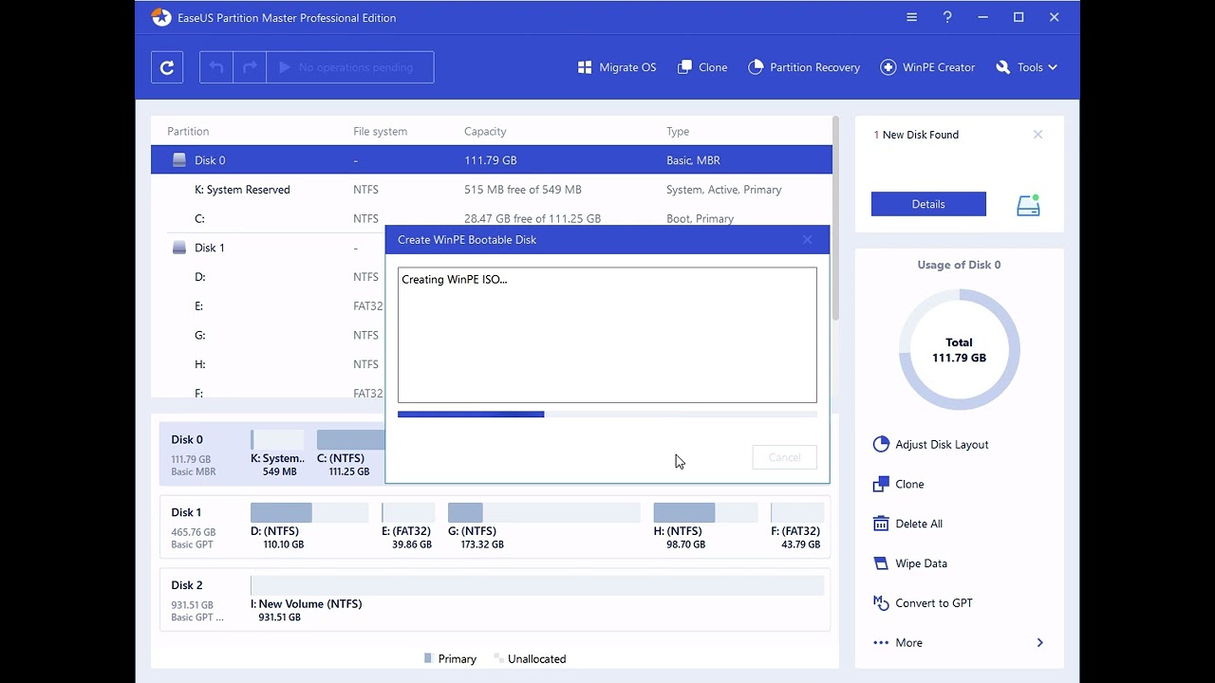
Task: Select the Disk 1 row in partition list
Action: pos(269,248)
